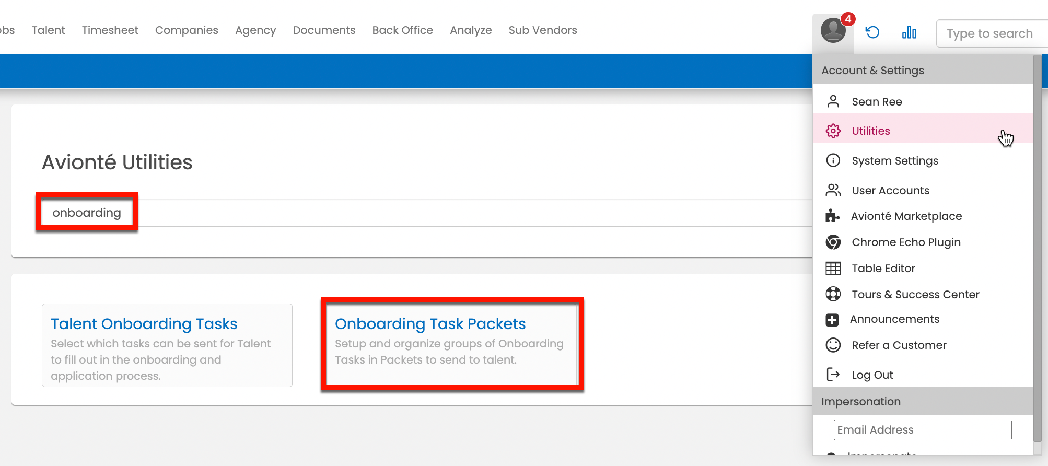This screenshot has height=466, width=1048.
Task: Click the Impersonation section header
Action: pos(923,401)
